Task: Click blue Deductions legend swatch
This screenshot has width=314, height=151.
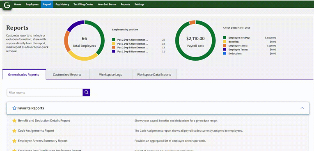Action: (225, 53)
